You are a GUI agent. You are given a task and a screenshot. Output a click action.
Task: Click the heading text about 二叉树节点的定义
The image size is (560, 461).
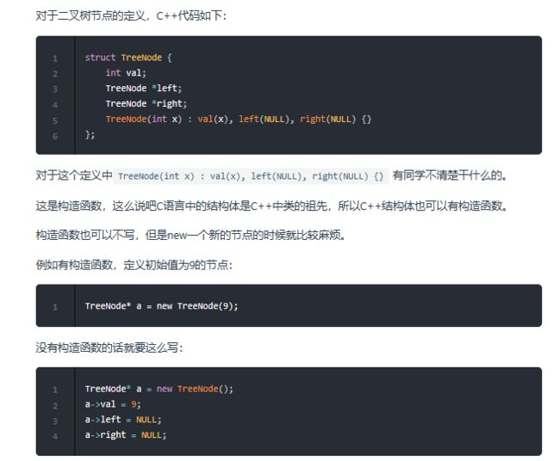(131, 16)
